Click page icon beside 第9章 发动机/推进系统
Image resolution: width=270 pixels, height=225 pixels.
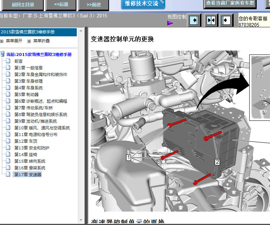pyautogui.click(x=8, y=121)
